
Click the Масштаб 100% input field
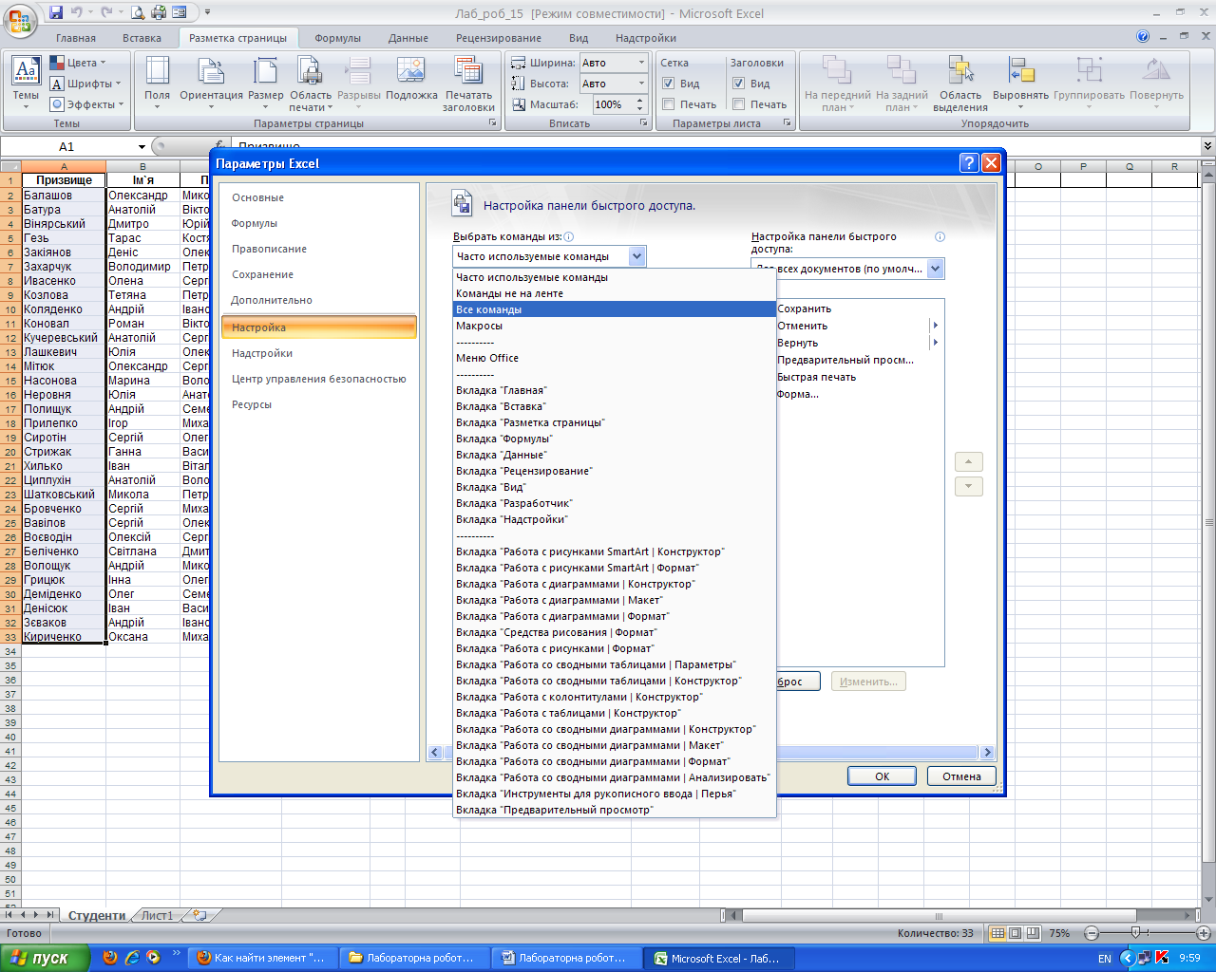612,104
